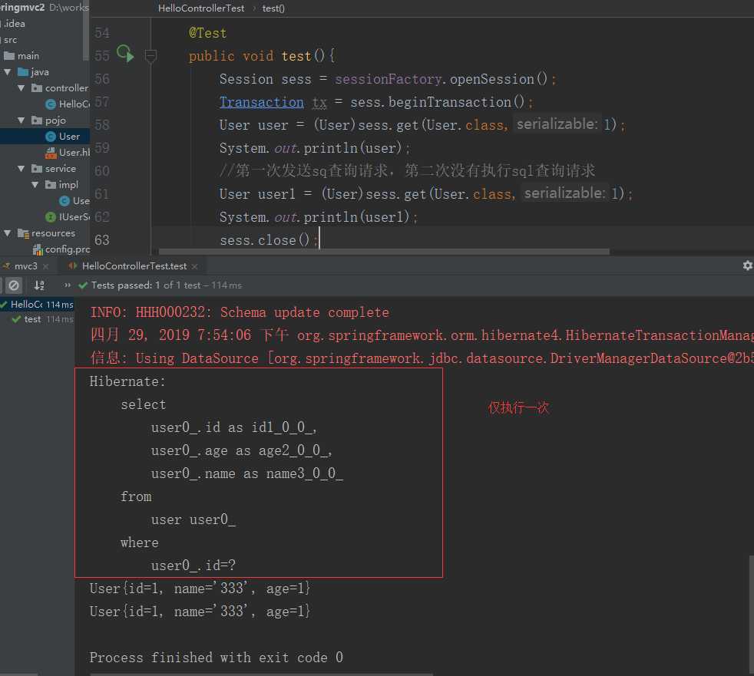Click the 'from' keyword line in console

pyautogui.click(x=136, y=496)
